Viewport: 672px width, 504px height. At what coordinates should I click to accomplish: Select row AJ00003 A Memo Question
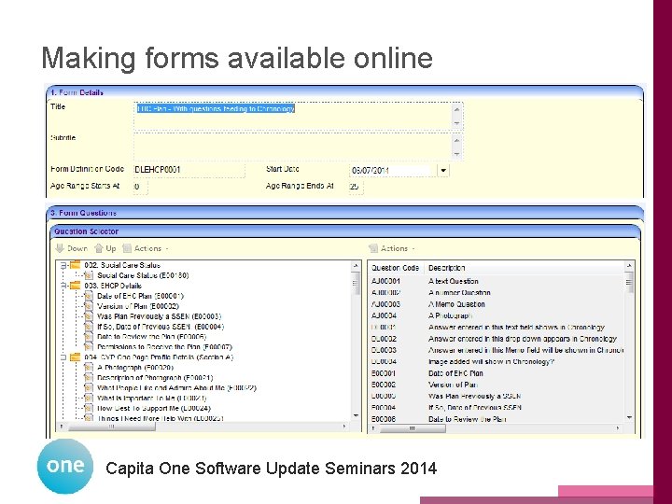pyautogui.click(x=497, y=304)
